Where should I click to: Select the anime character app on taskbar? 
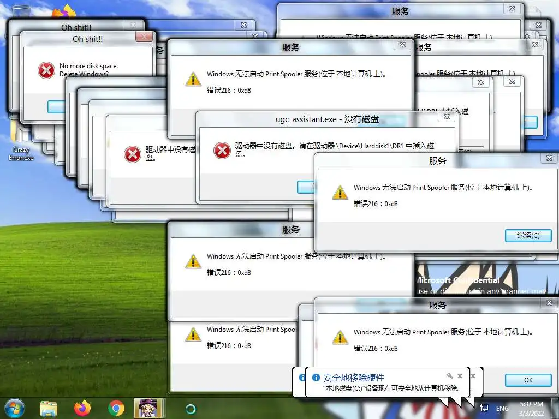148,408
